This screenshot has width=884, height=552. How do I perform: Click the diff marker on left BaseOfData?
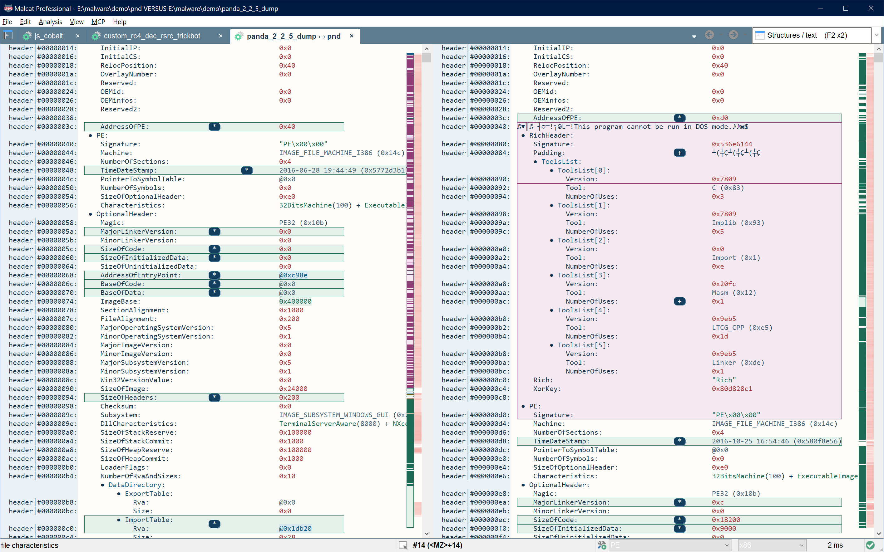[x=215, y=293]
